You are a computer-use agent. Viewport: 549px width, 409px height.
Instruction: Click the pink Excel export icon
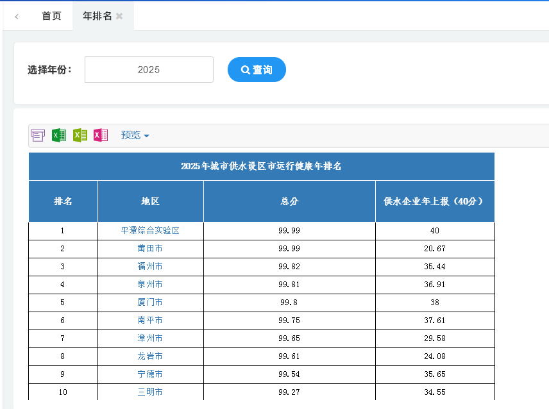[101, 135]
